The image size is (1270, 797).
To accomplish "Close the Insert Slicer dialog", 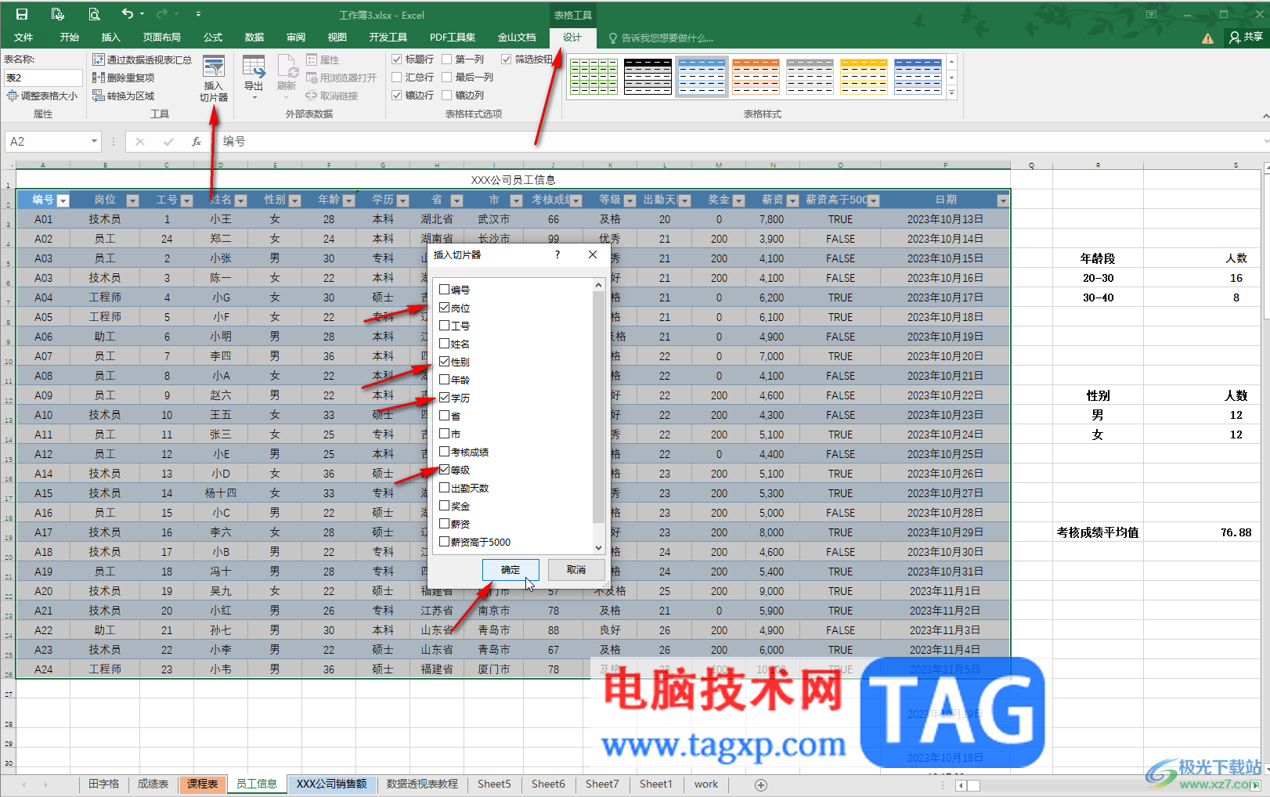I will point(593,254).
